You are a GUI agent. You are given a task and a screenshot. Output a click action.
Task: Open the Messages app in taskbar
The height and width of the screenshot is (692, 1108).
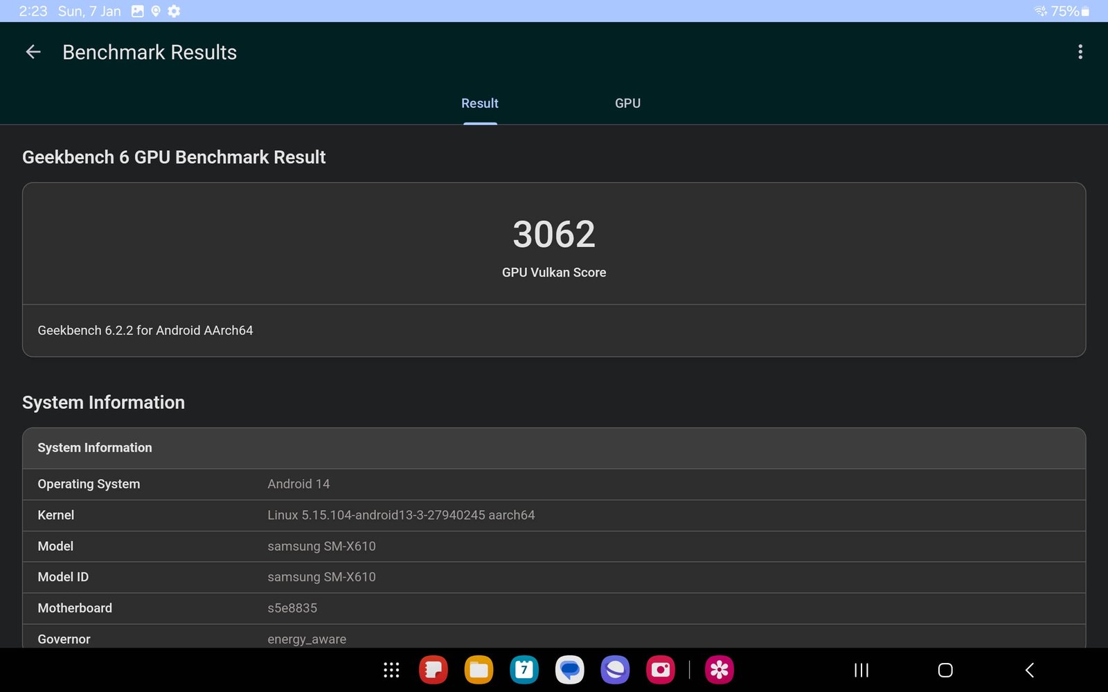point(569,670)
